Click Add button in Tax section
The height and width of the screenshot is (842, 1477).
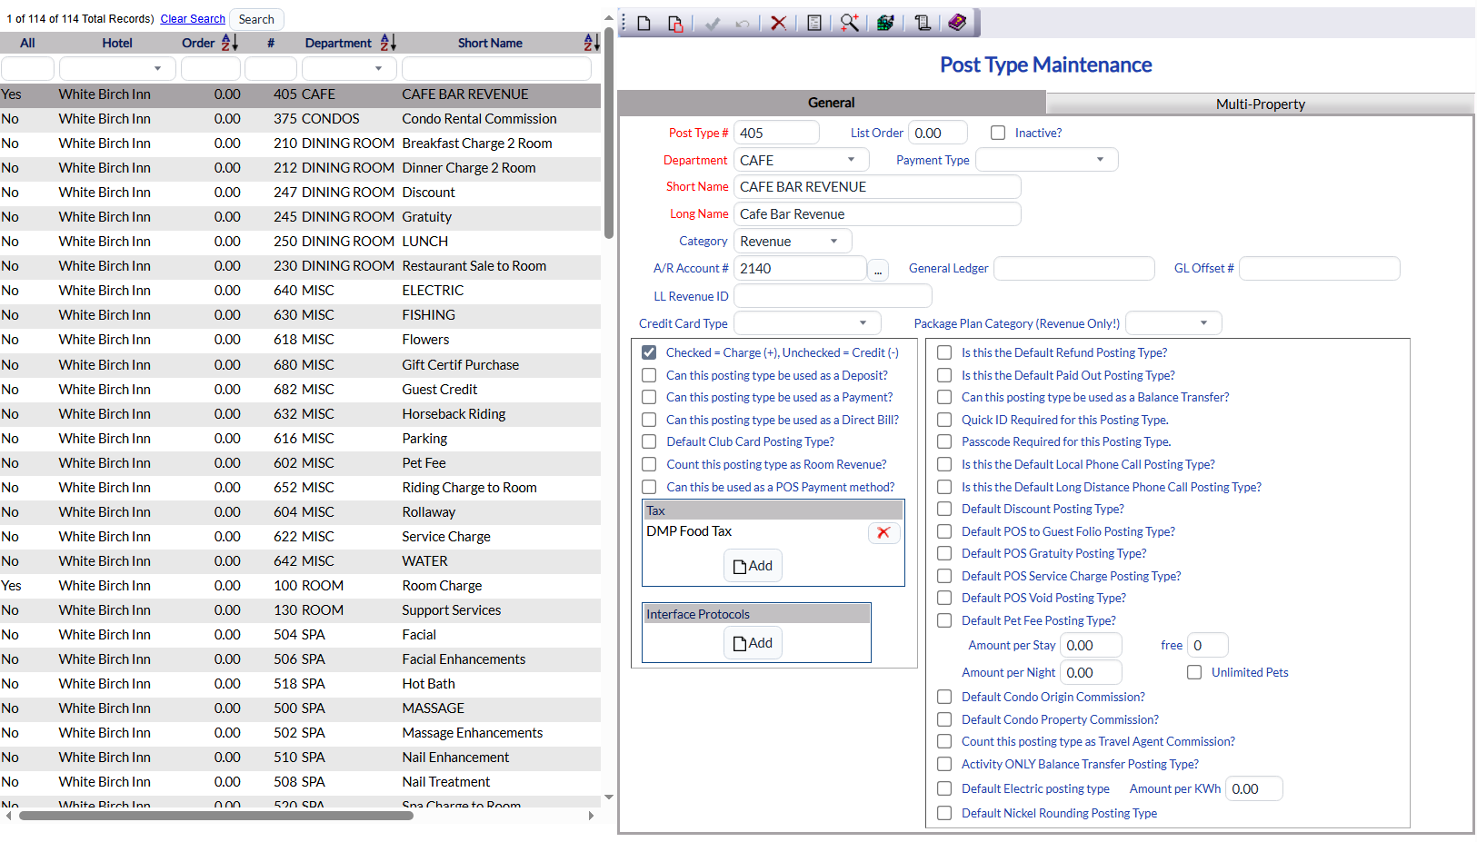pos(753,566)
